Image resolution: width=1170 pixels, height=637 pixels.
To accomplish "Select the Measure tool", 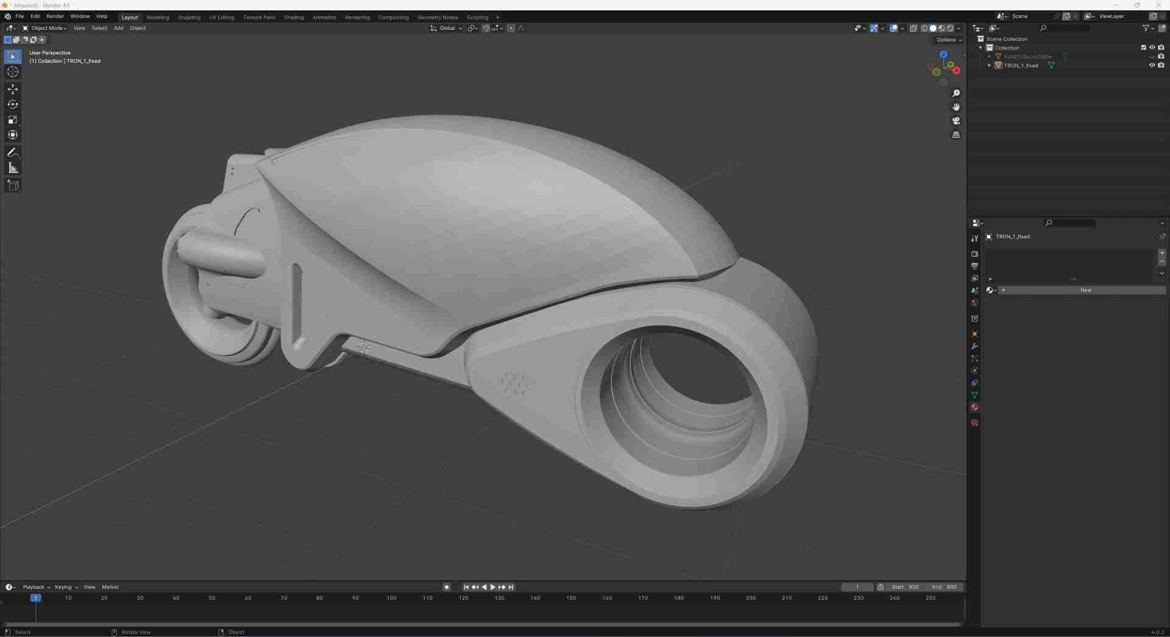I will [13, 168].
